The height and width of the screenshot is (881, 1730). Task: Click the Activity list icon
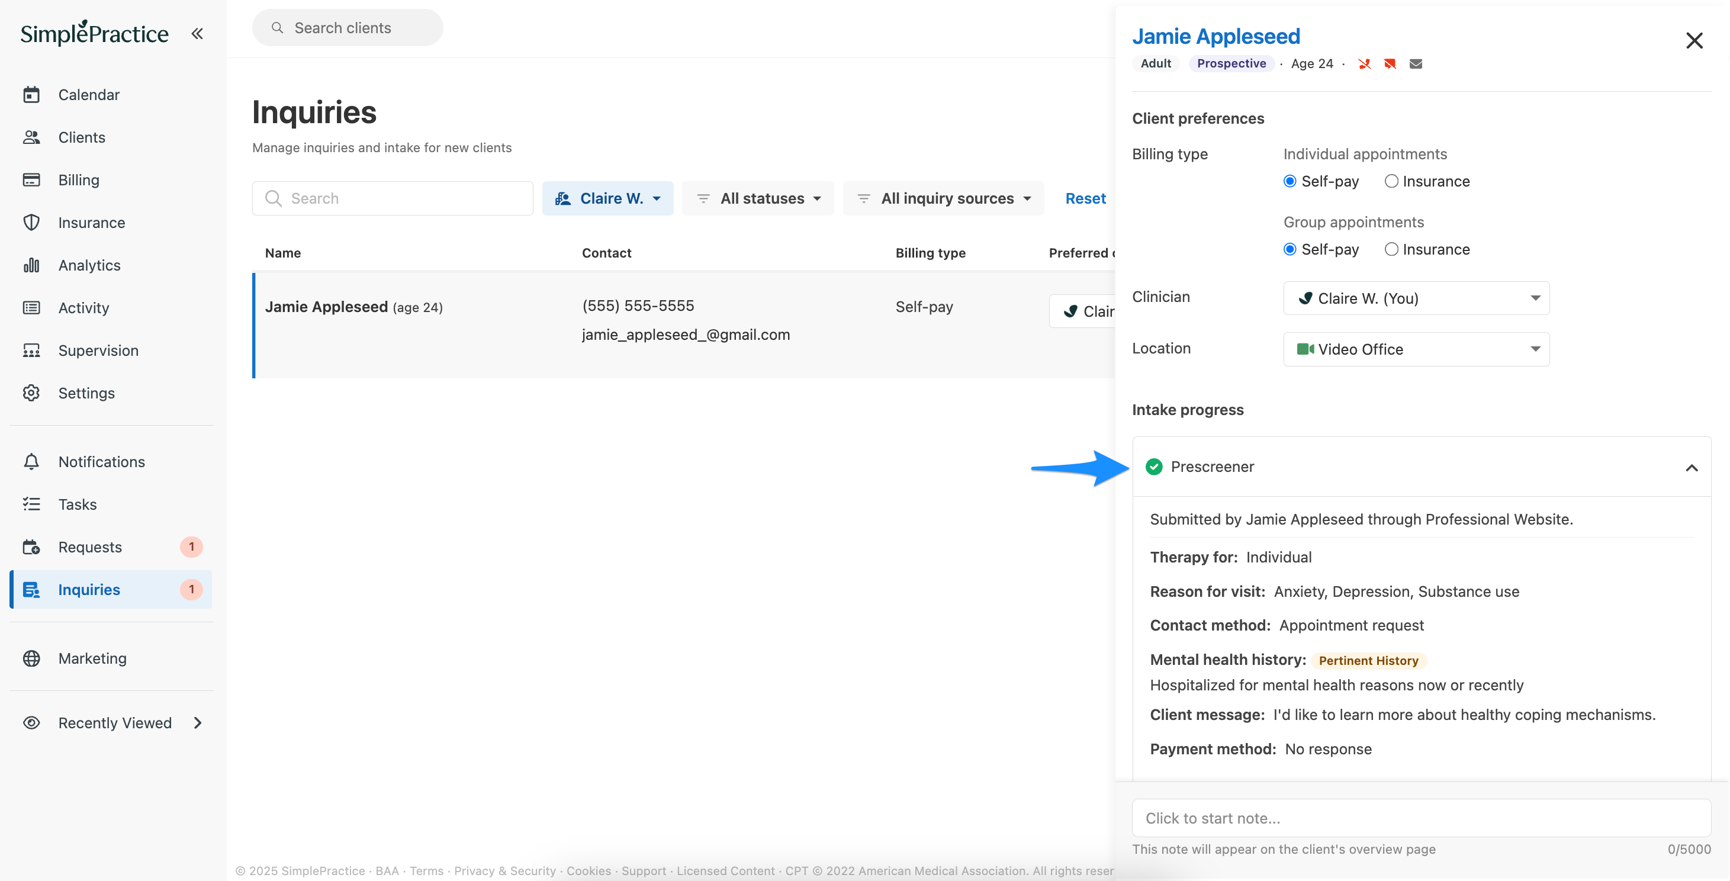pos(31,307)
